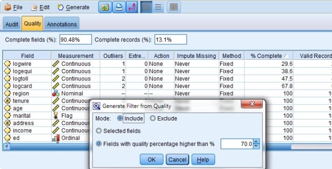The image size is (332, 169).
Task: Increase the quality percentage with up arrow
Action: [x=257, y=141]
